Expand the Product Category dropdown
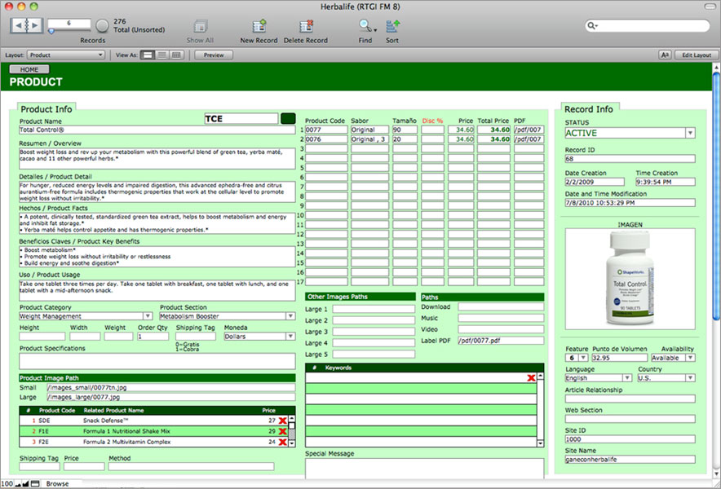This screenshot has width=721, height=489. click(x=148, y=316)
